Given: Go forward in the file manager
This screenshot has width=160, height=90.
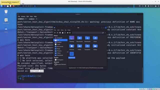Looking at the screenshot, I should pos(57,33).
